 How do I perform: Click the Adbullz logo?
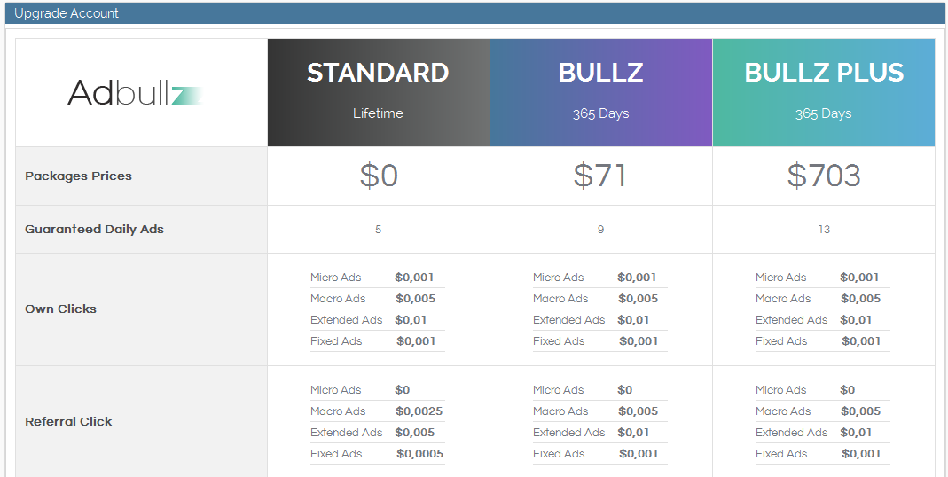[x=135, y=93]
